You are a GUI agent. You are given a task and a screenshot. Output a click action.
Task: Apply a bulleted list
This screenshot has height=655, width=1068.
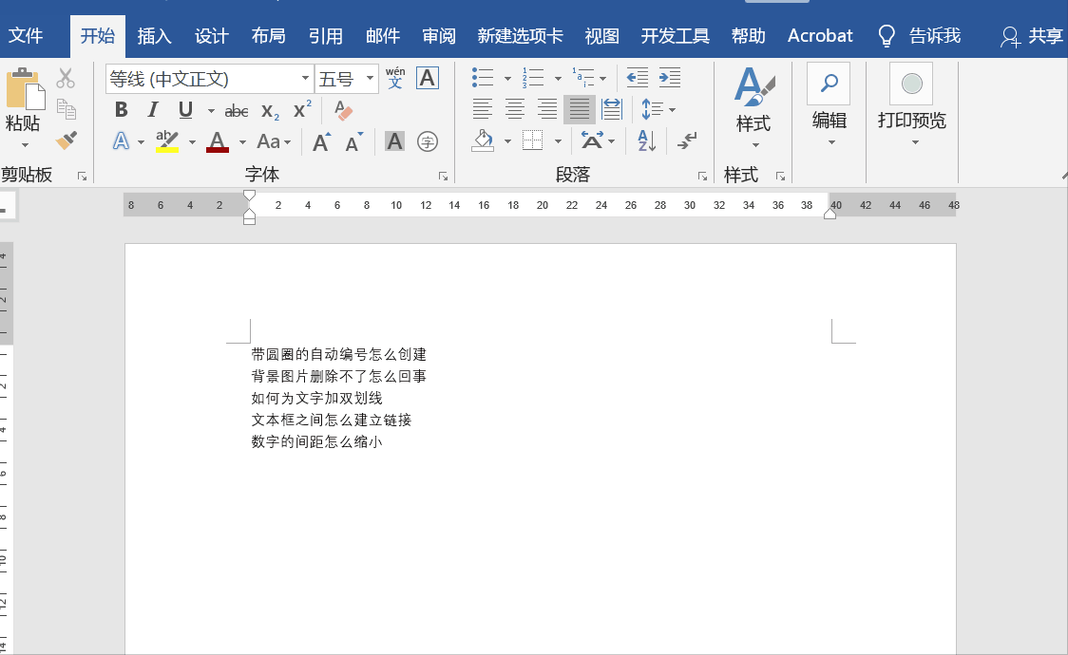[482, 77]
